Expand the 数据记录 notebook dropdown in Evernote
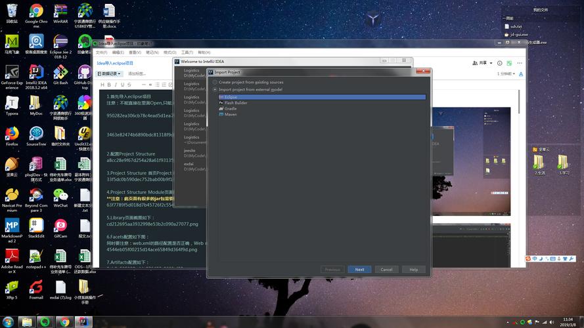The height and width of the screenshot is (328, 584). [x=109, y=73]
